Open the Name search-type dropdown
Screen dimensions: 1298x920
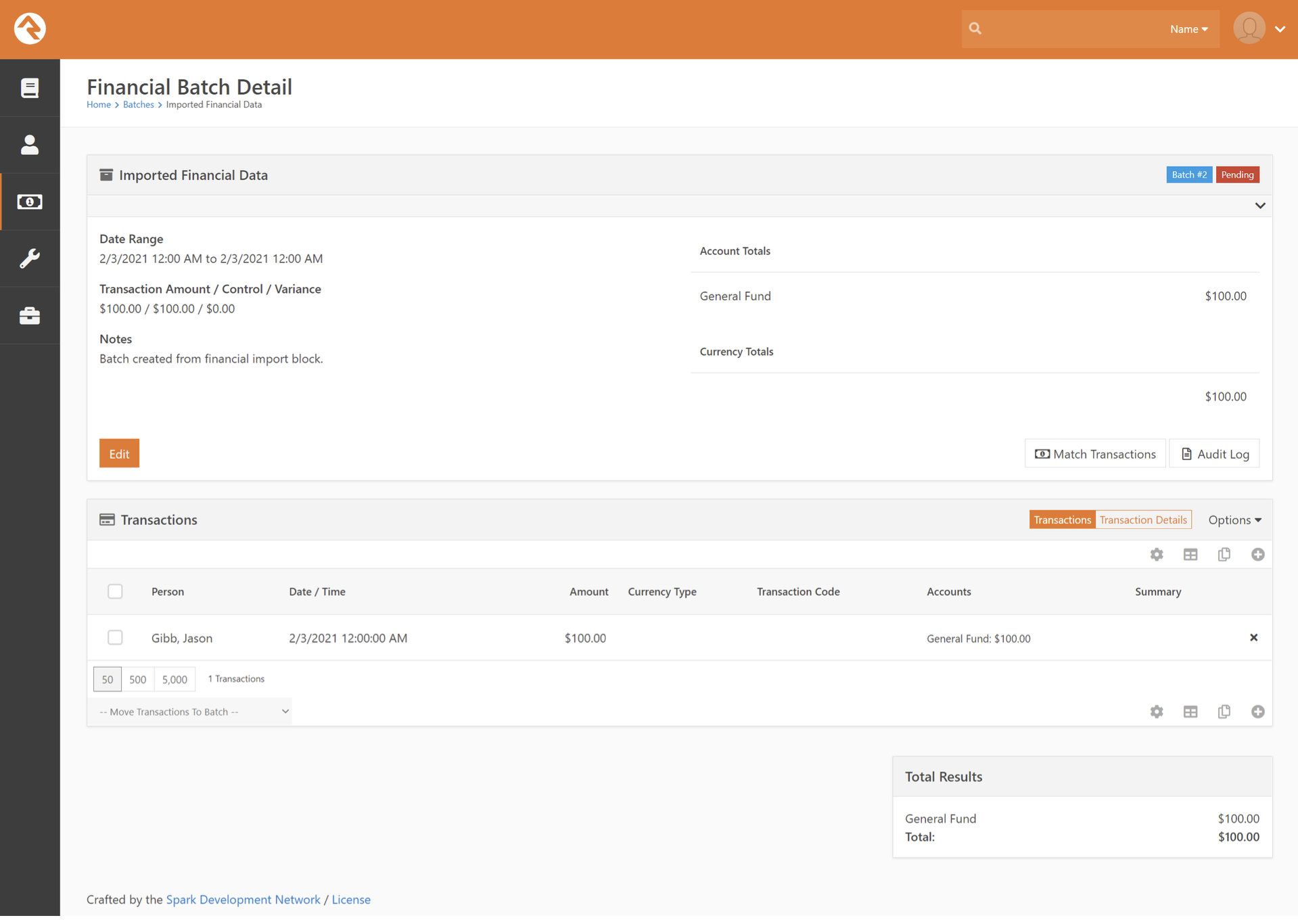1188,29
